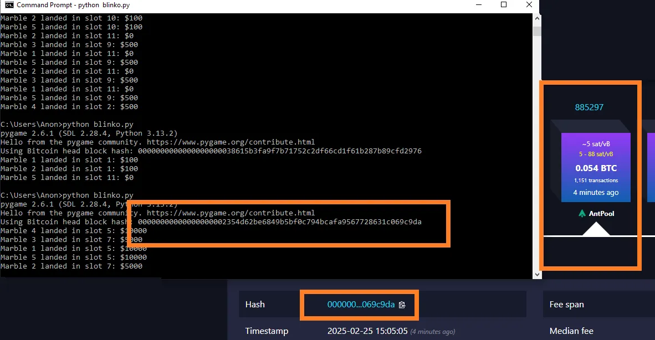Open block height 885297 link
Image resolution: width=655 pixels, height=340 pixels.
tap(589, 107)
